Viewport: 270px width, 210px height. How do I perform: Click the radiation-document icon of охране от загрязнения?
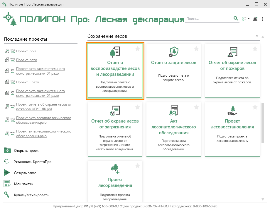tap(115, 111)
